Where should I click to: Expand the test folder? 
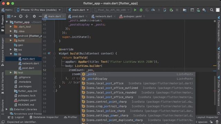(11, 72)
